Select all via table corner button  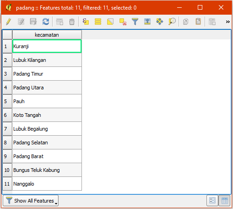7,35
